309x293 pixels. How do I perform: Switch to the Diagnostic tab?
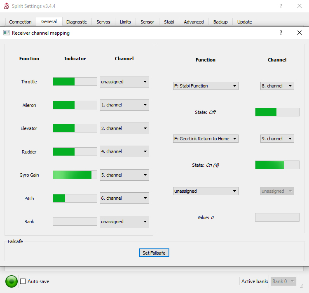(x=76, y=22)
